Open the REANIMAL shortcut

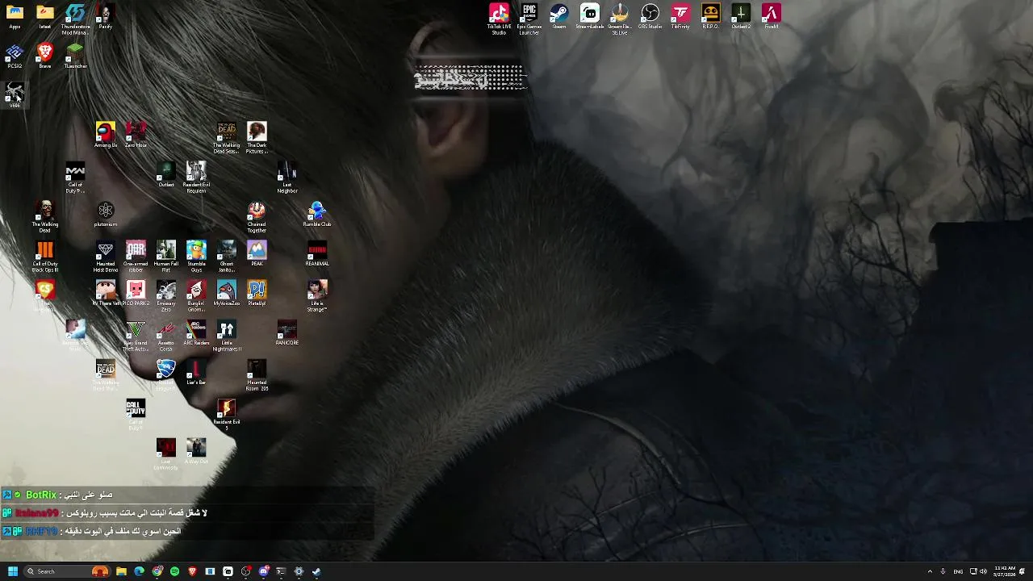pyautogui.click(x=317, y=253)
